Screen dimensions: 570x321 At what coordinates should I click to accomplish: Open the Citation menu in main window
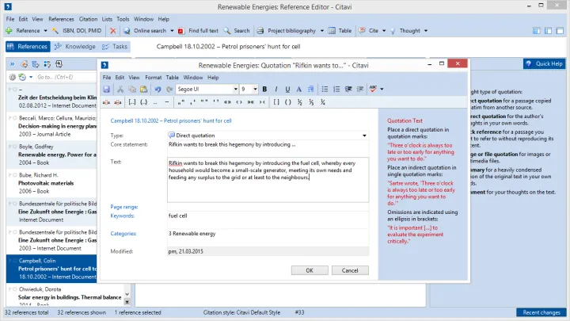tap(88, 19)
